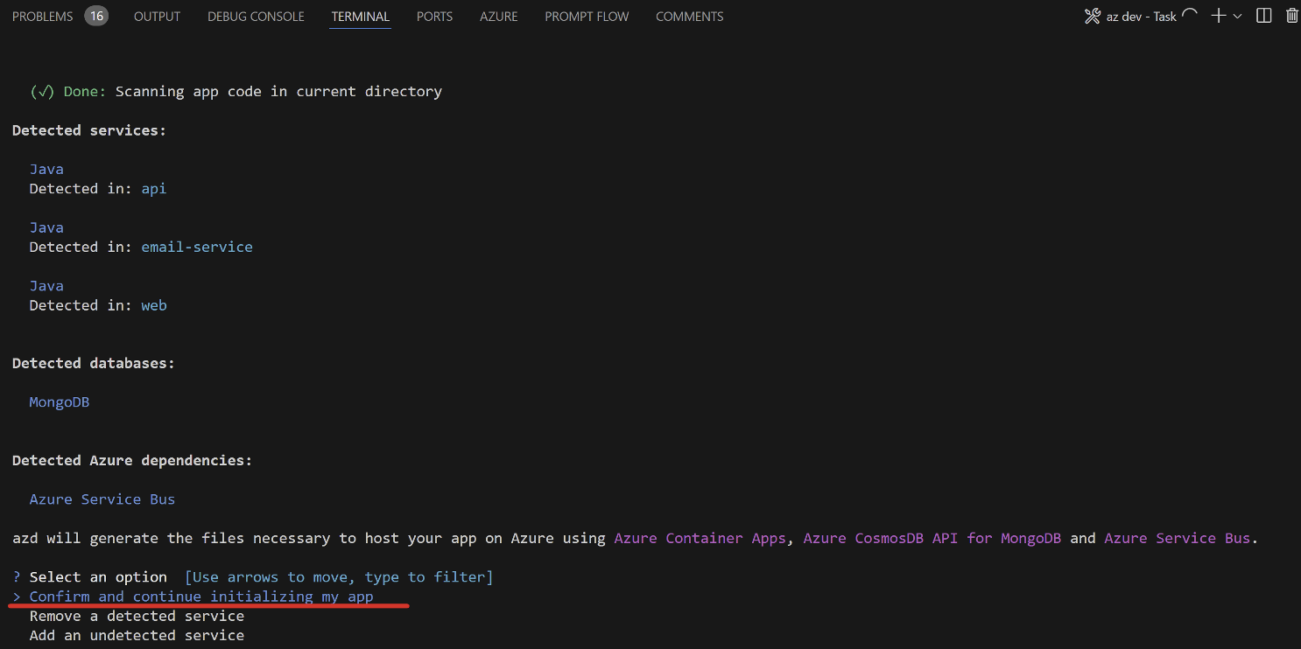Switch to the AZURE tab
Image resolution: width=1301 pixels, height=649 pixels.
click(x=498, y=17)
